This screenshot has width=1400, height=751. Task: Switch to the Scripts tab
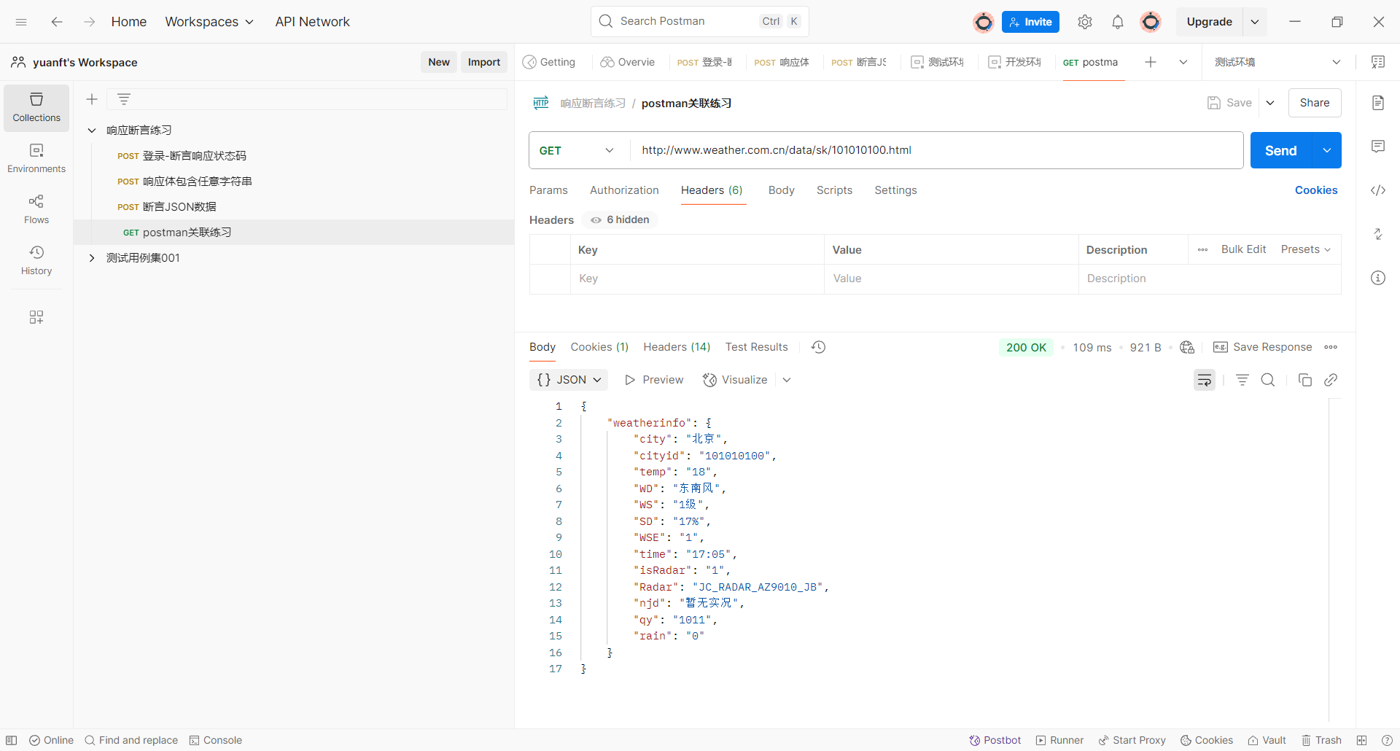tap(834, 190)
